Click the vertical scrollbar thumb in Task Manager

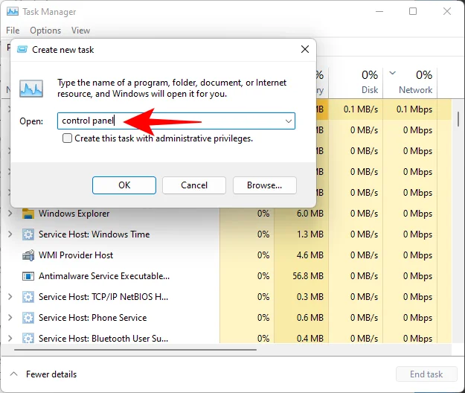[x=458, y=119]
